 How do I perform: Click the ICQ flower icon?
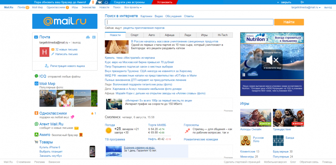click(36, 76)
